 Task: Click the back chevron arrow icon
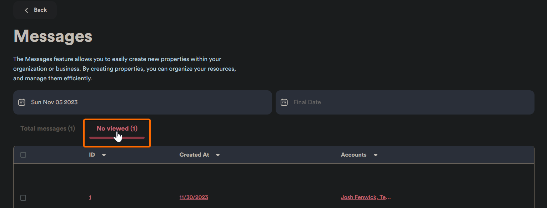coord(26,10)
